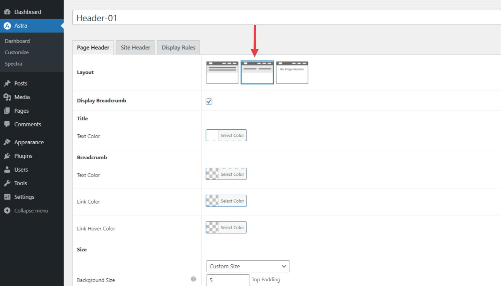Click the Media library icon
This screenshot has height=286, width=501.
click(7, 97)
